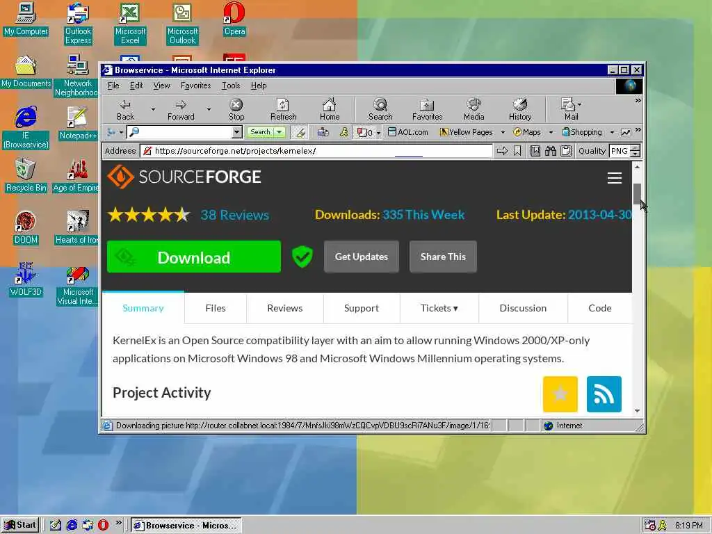712x534 pixels.
Task: Click the Forward toolbar button
Action: [x=181, y=110]
